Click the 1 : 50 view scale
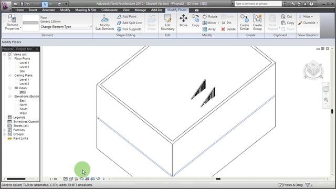336x189 pixels. [54, 179]
